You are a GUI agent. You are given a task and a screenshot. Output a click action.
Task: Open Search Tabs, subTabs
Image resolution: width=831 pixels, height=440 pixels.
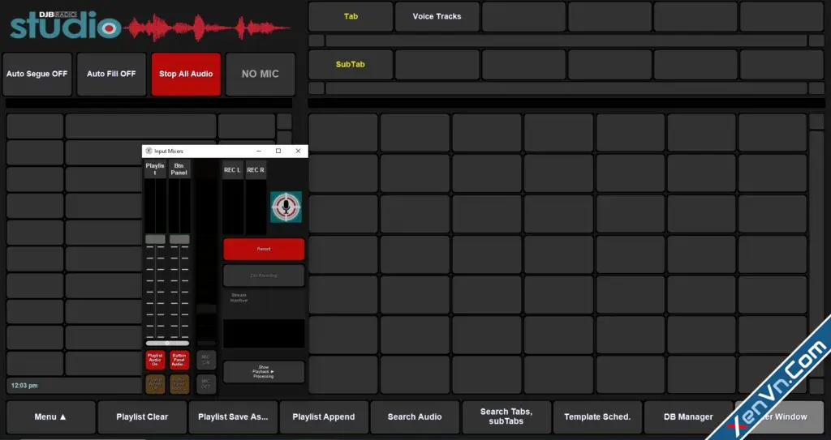point(506,417)
